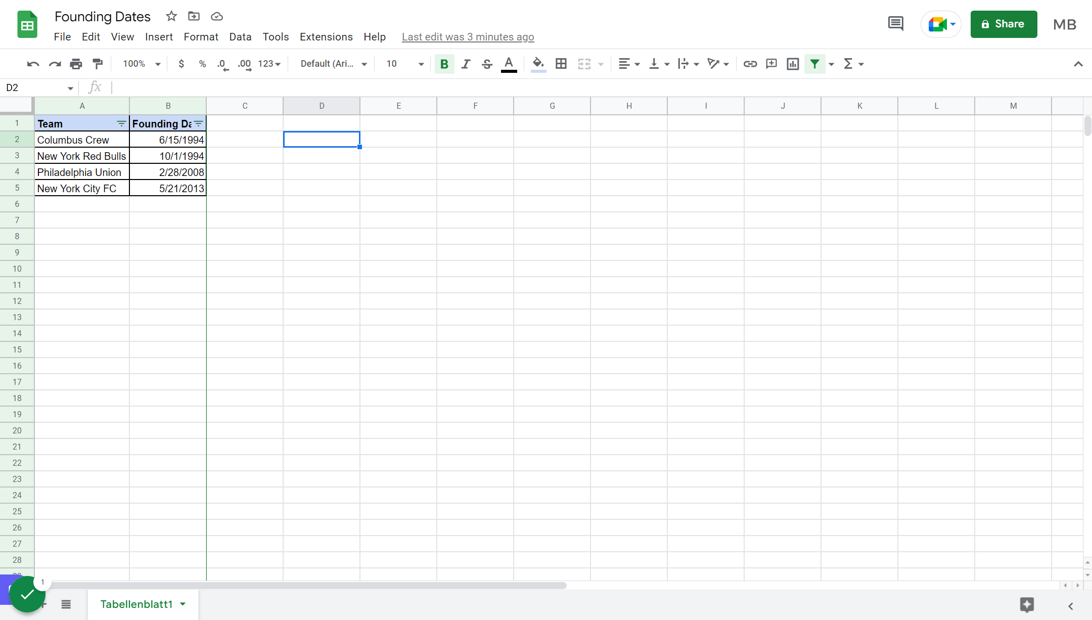Screen dimensions: 1092x620
Task: Open the MB account profile
Action: 1064,24
